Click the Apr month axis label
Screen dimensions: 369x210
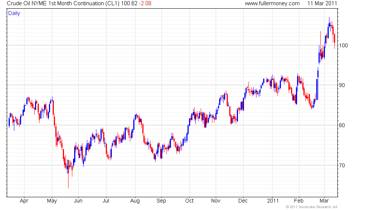tap(24, 201)
